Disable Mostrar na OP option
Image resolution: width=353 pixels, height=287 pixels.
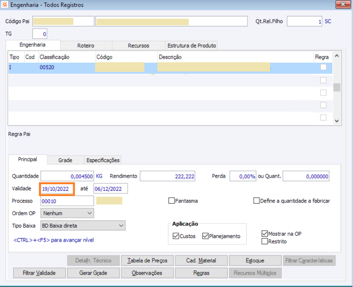coord(265,233)
